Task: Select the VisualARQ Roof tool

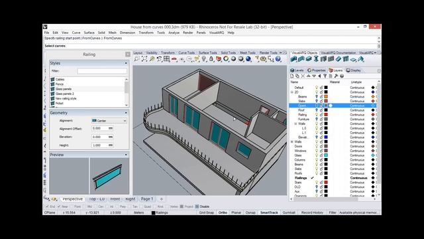Action: click(360, 59)
